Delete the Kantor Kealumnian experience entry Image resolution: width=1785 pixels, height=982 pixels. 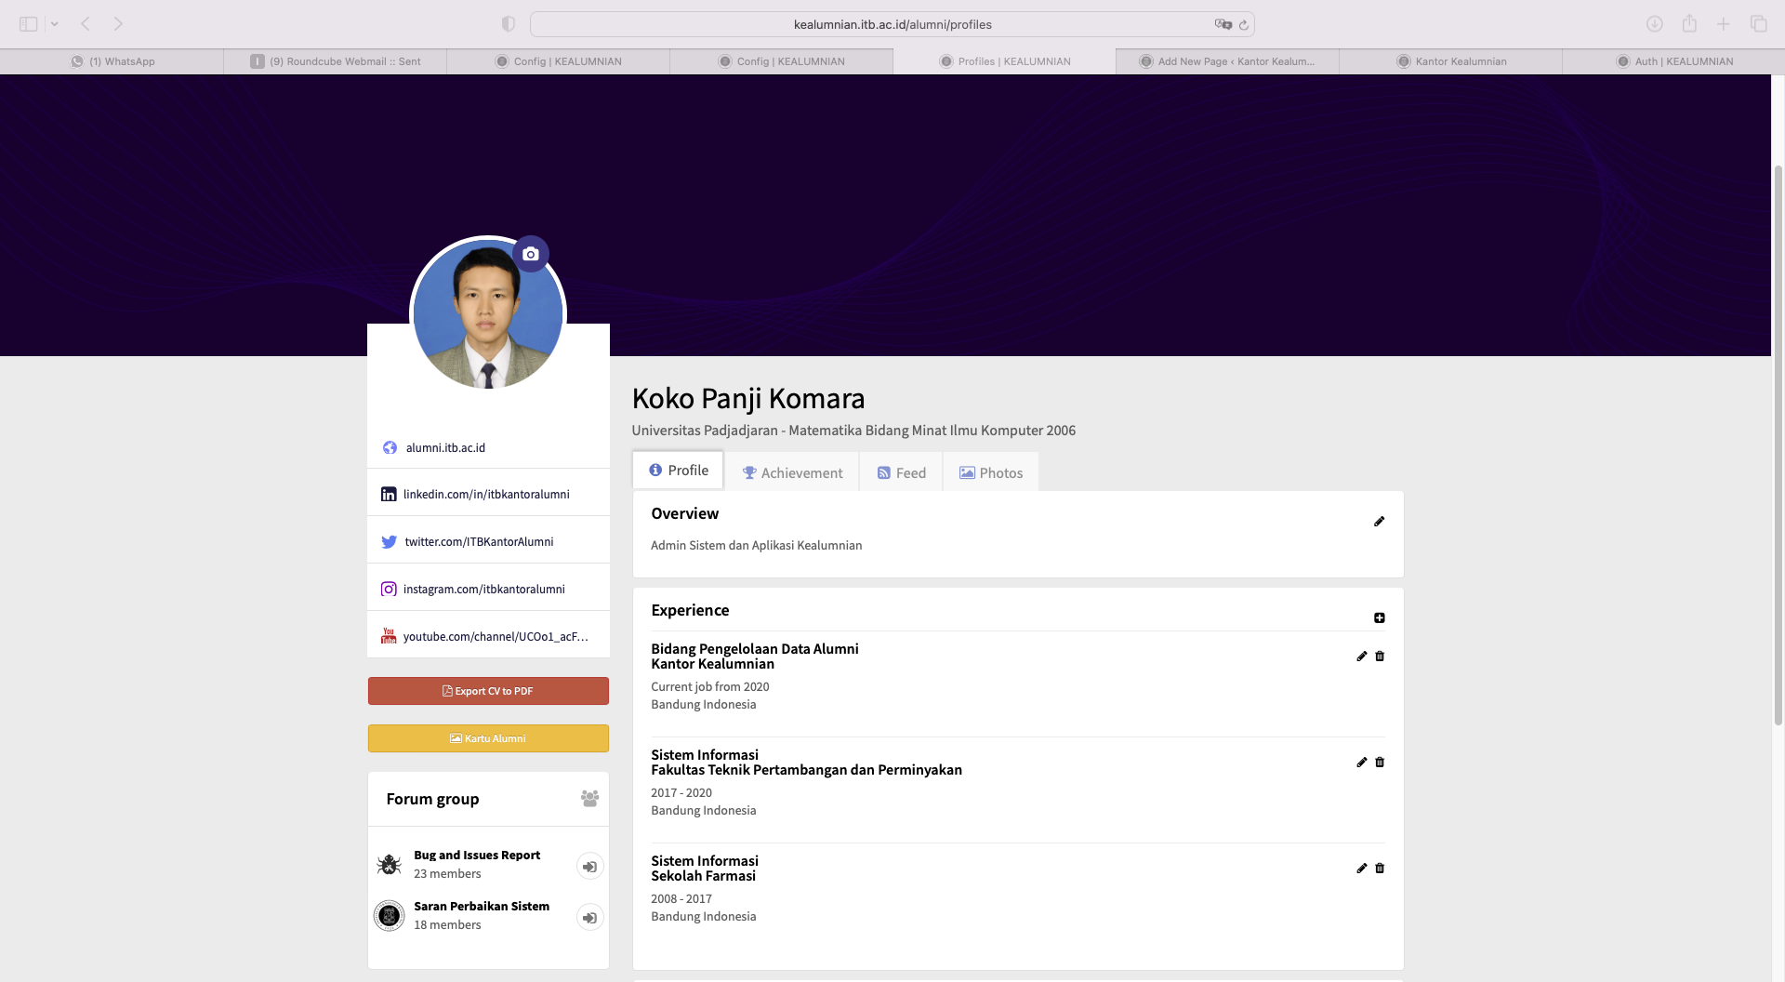pyautogui.click(x=1380, y=657)
